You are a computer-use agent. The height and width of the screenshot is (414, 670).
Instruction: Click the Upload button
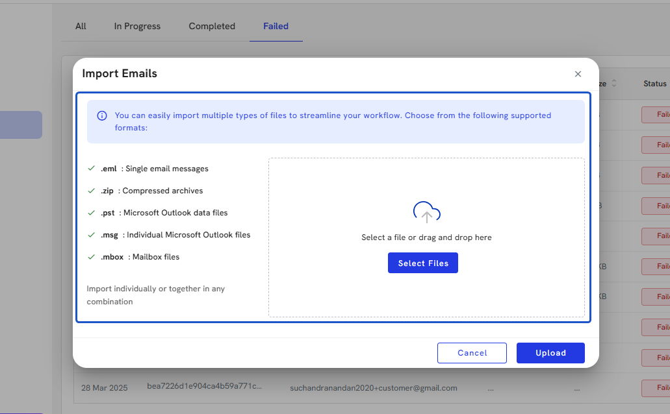(x=550, y=353)
